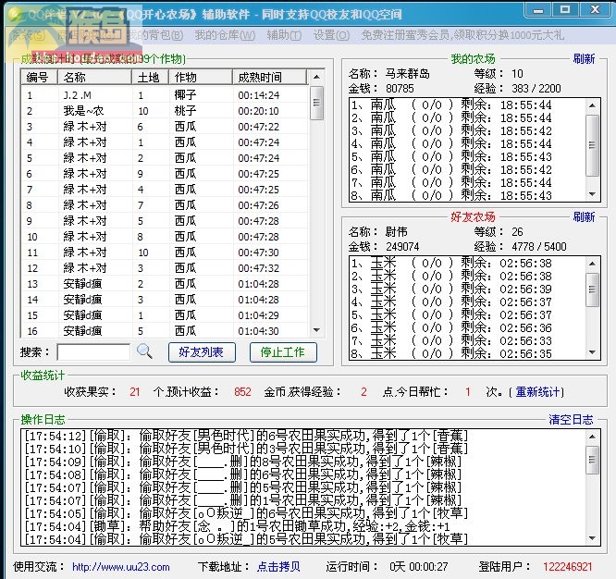Click the magnifier search icon
Screen dimensions: 616x579
pos(144,351)
